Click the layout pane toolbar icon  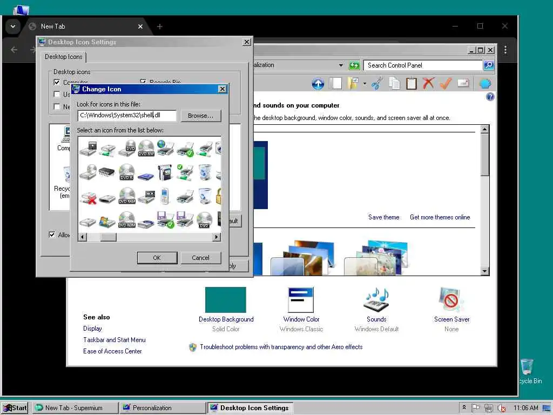click(x=335, y=84)
